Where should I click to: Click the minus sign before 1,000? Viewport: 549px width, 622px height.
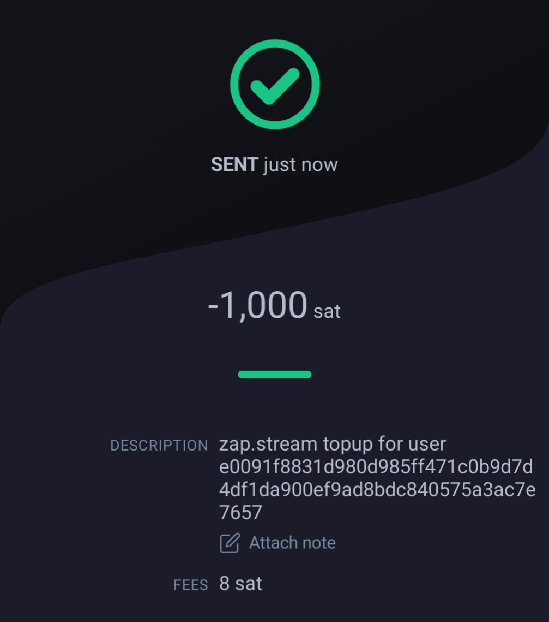[213, 307]
